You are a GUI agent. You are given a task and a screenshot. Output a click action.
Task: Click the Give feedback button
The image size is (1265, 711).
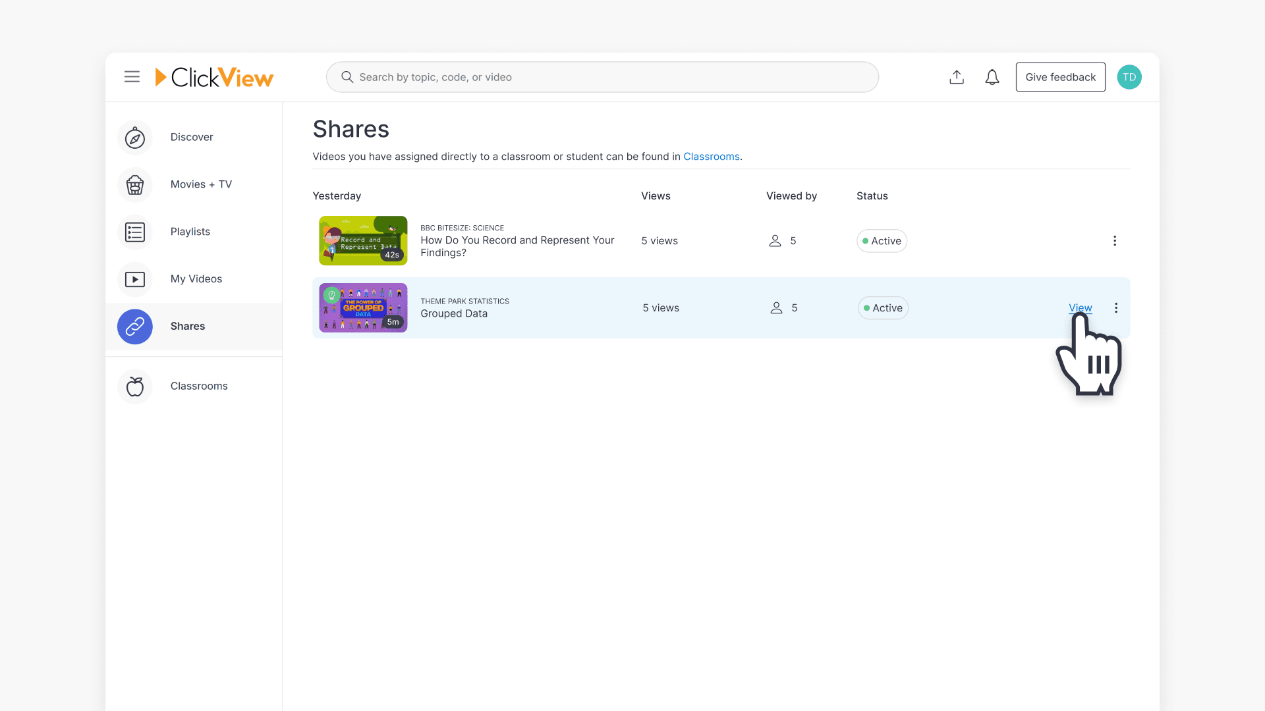(x=1060, y=77)
